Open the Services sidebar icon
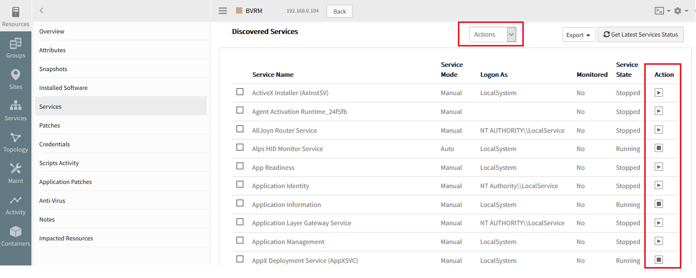 [x=16, y=106]
